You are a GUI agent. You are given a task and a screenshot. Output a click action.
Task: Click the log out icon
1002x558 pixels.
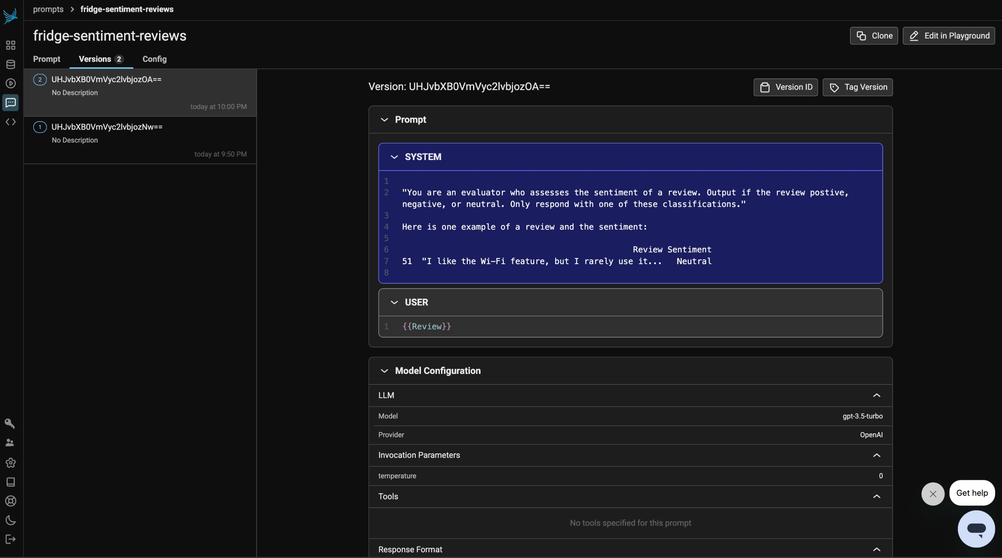(10, 539)
